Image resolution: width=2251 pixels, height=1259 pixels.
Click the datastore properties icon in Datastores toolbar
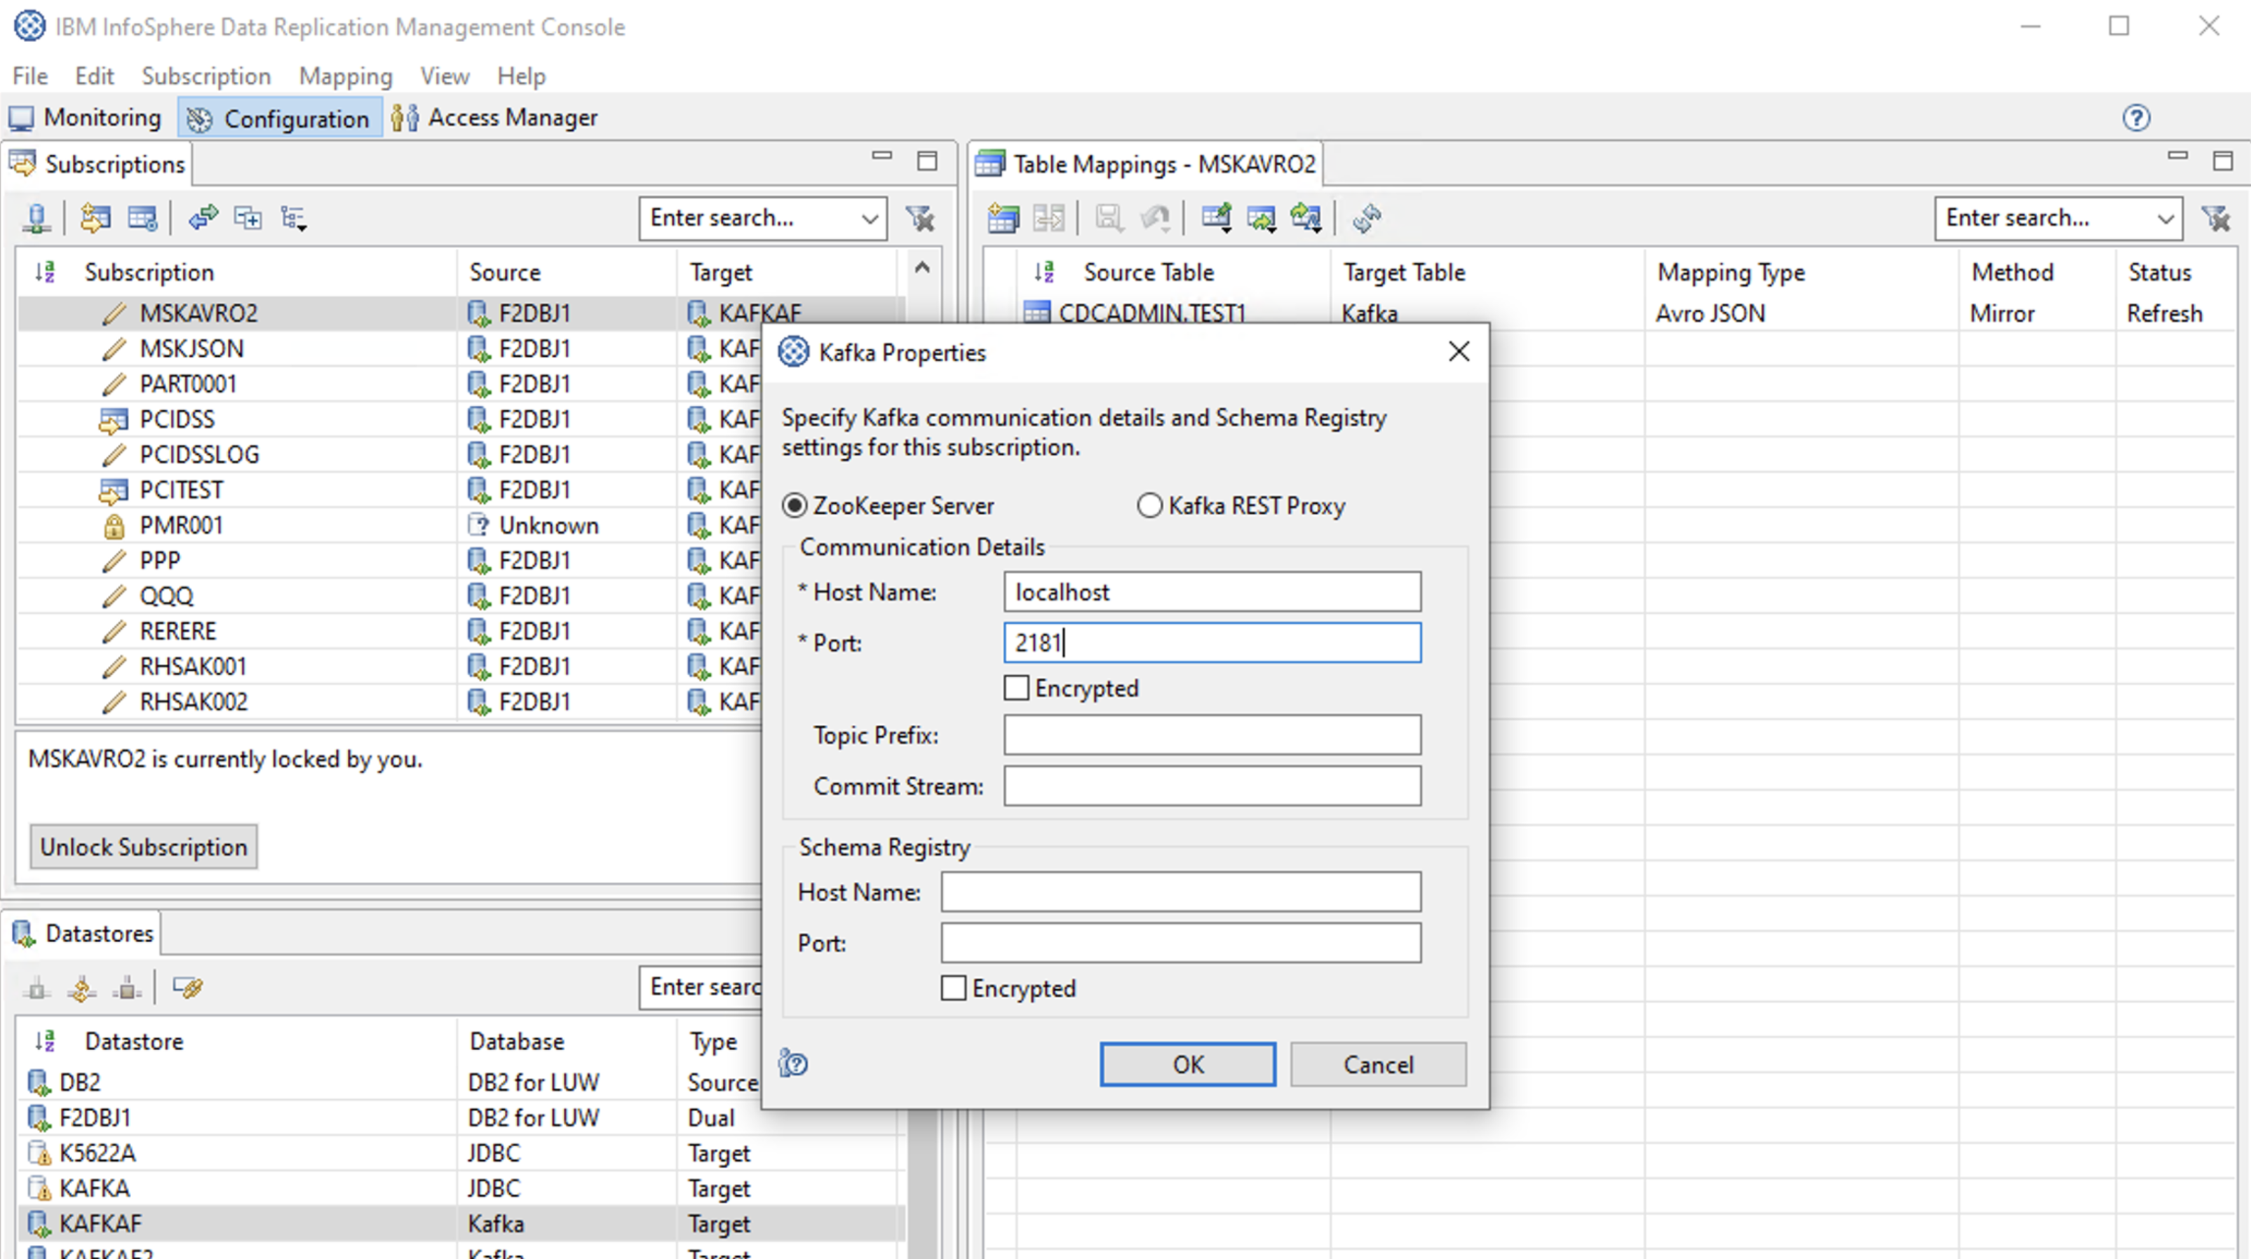point(188,987)
